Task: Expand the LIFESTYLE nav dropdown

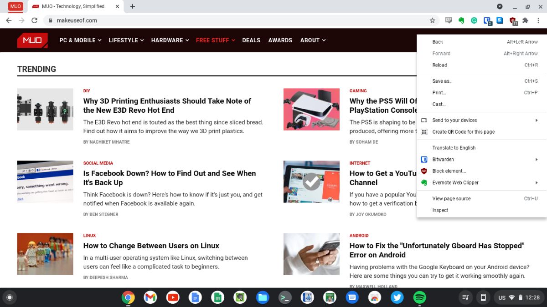Action: [x=126, y=40]
